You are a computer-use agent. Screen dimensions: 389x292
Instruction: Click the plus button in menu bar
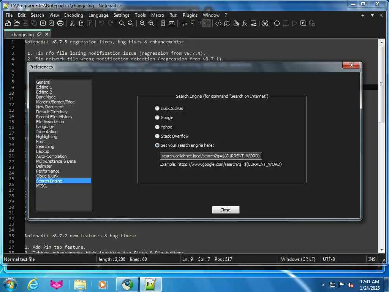pos(363,15)
